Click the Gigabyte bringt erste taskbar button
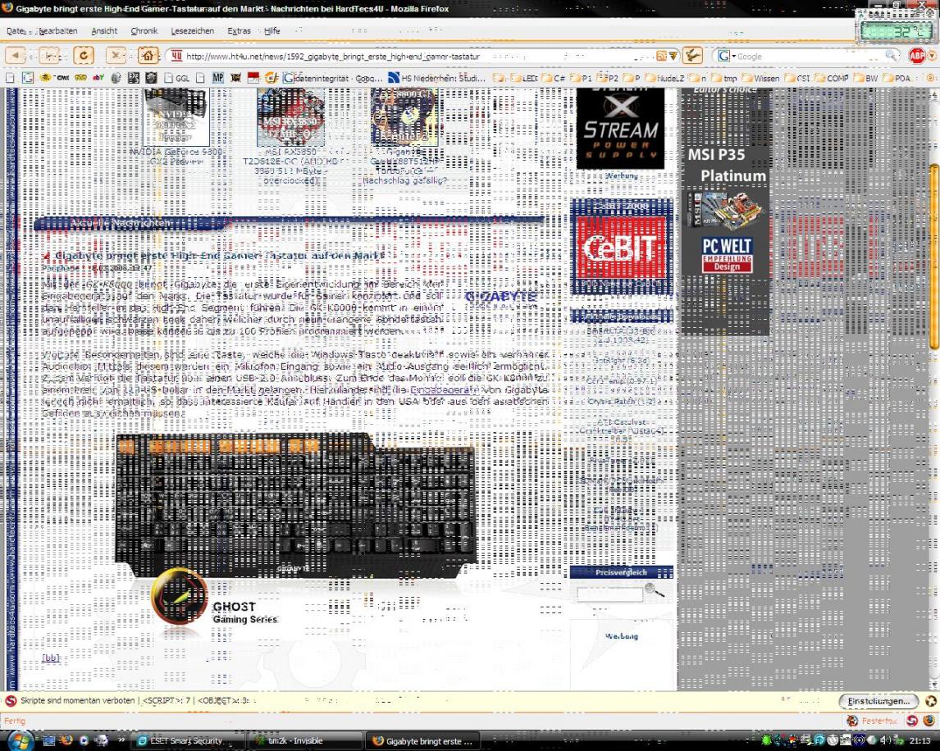 click(x=424, y=741)
